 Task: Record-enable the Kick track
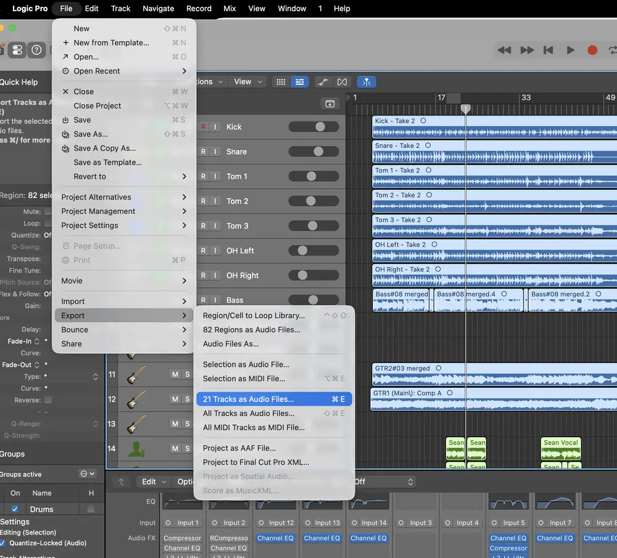(x=203, y=127)
